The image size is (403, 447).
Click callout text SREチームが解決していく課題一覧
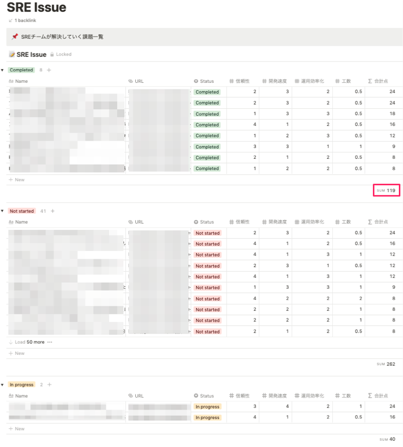coord(62,37)
